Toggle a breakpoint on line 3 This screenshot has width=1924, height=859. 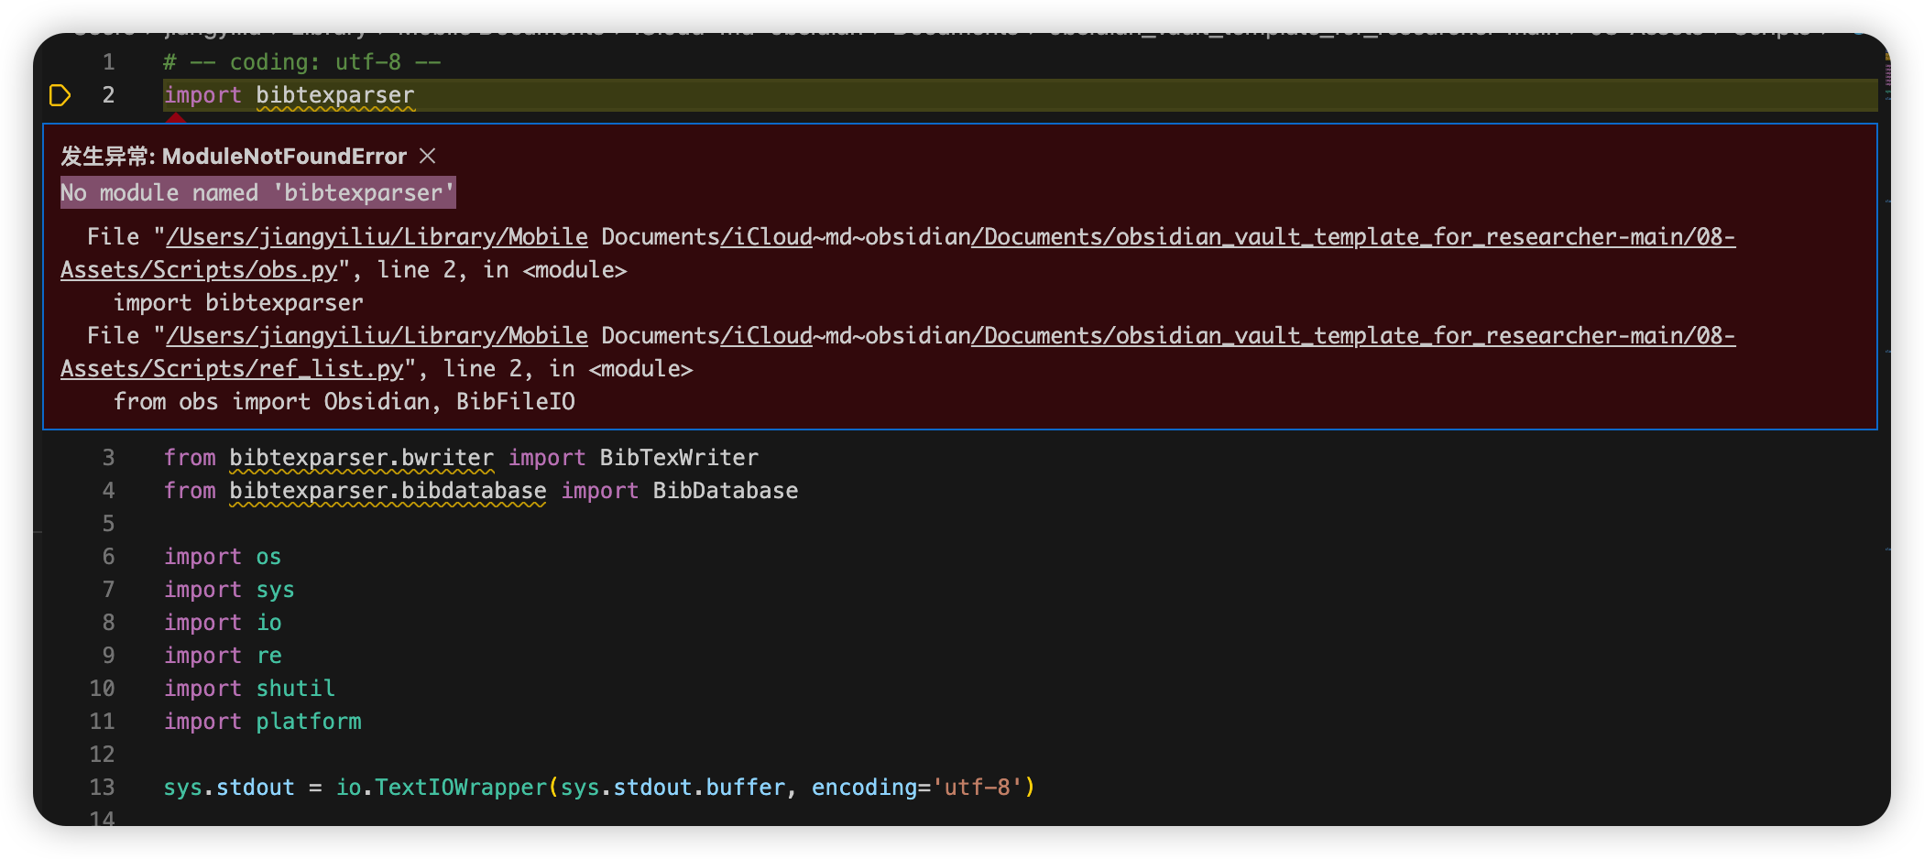coord(62,458)
